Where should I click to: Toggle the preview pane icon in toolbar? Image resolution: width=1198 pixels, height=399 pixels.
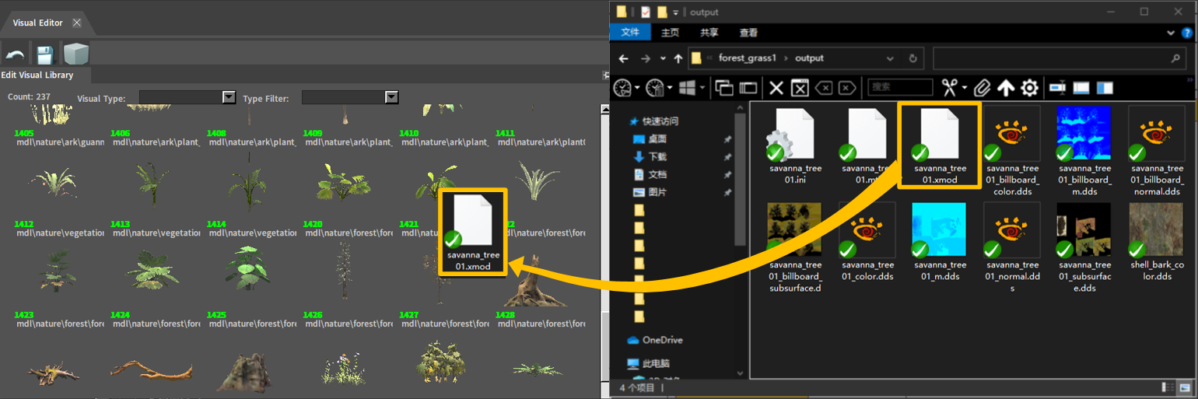tap(1105, 87)
